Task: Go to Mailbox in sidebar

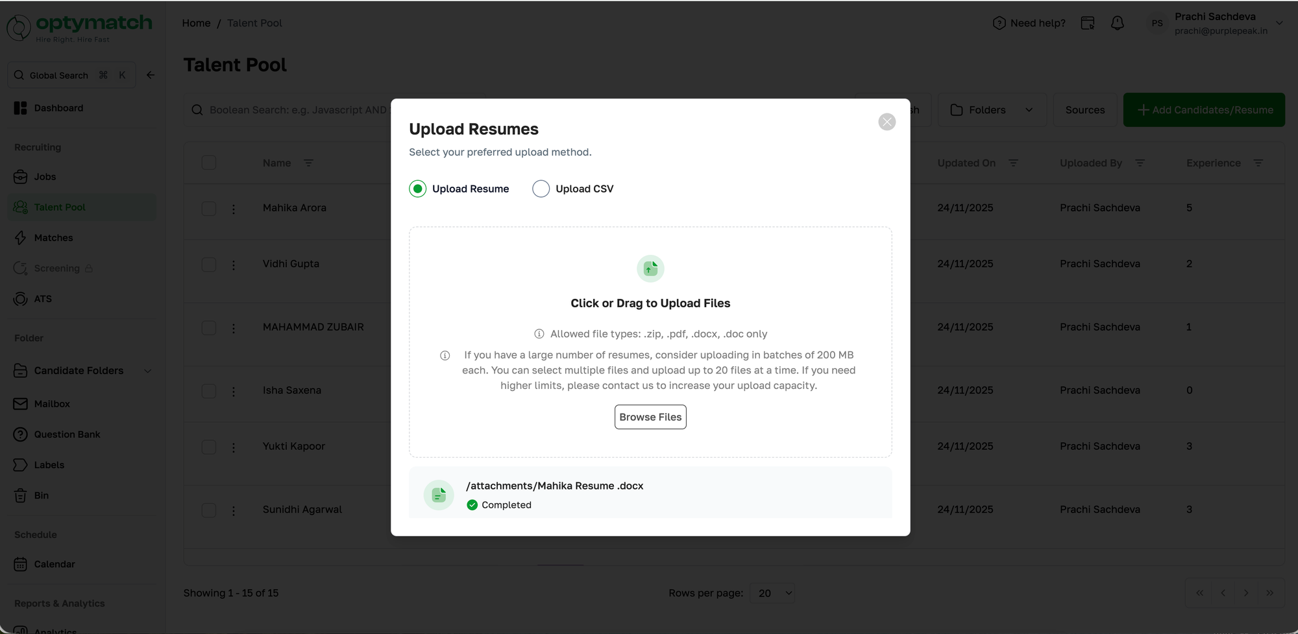Action: [52, 404]
